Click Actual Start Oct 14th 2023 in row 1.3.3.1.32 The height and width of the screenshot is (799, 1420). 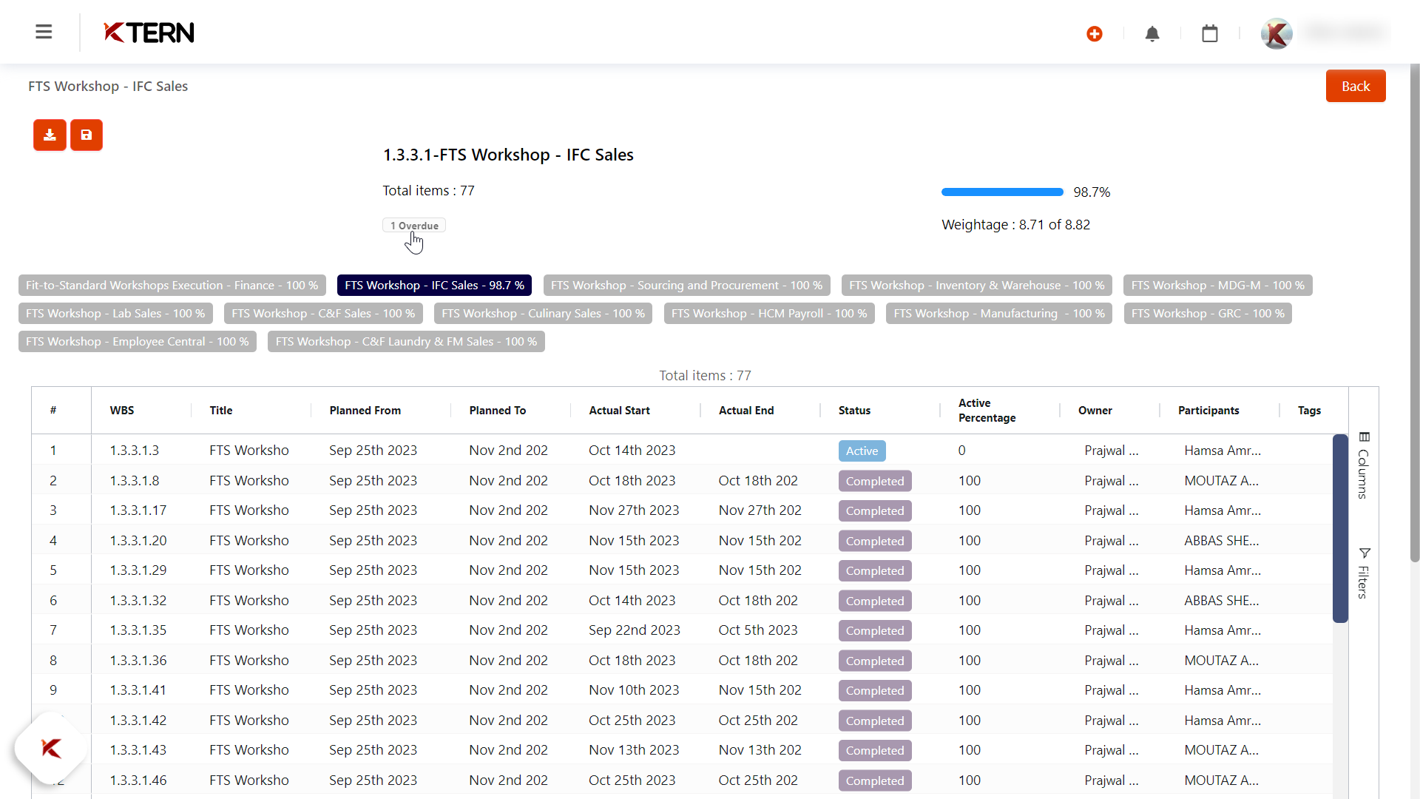click(632, 601)
